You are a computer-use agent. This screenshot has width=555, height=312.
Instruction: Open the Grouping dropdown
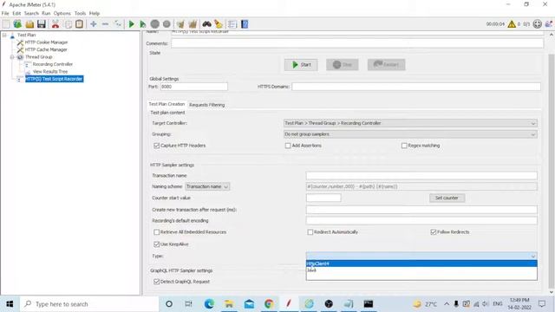tap(410, 134)
